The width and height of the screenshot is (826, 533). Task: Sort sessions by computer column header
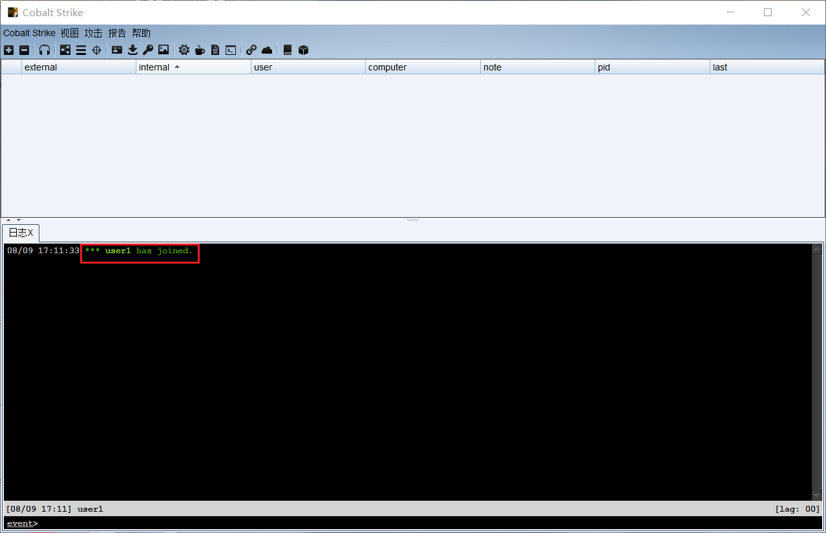[x=423, y=67]
